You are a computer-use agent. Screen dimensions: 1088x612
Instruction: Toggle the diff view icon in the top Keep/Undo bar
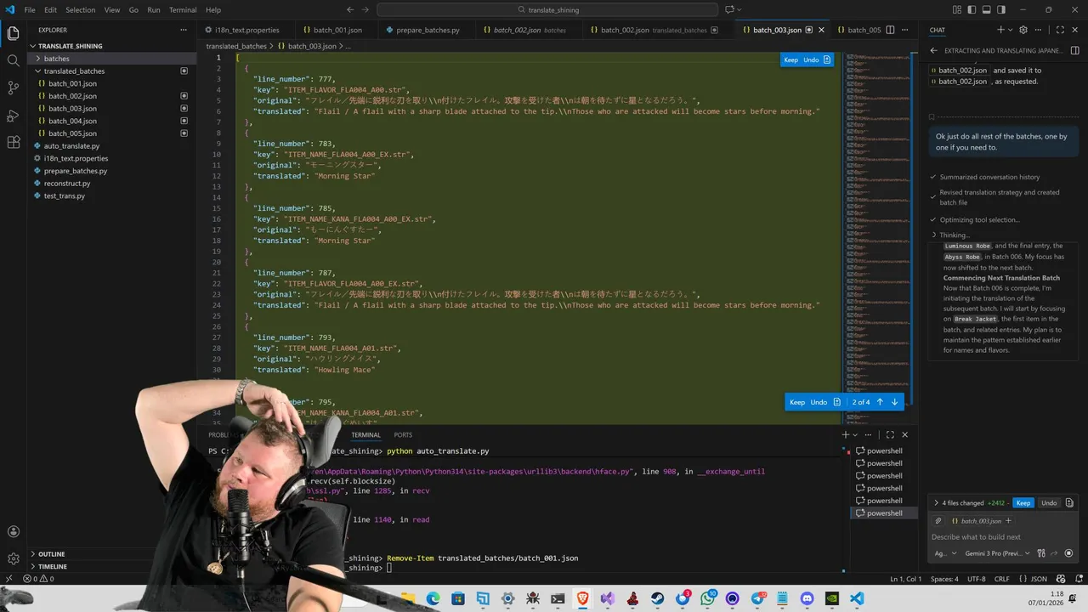pyautogui.click(x=827, y=59)
